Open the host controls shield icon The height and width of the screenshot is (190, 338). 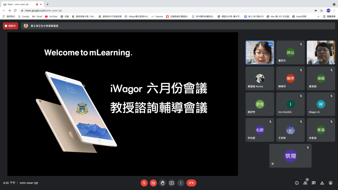(x=330, y=183)
